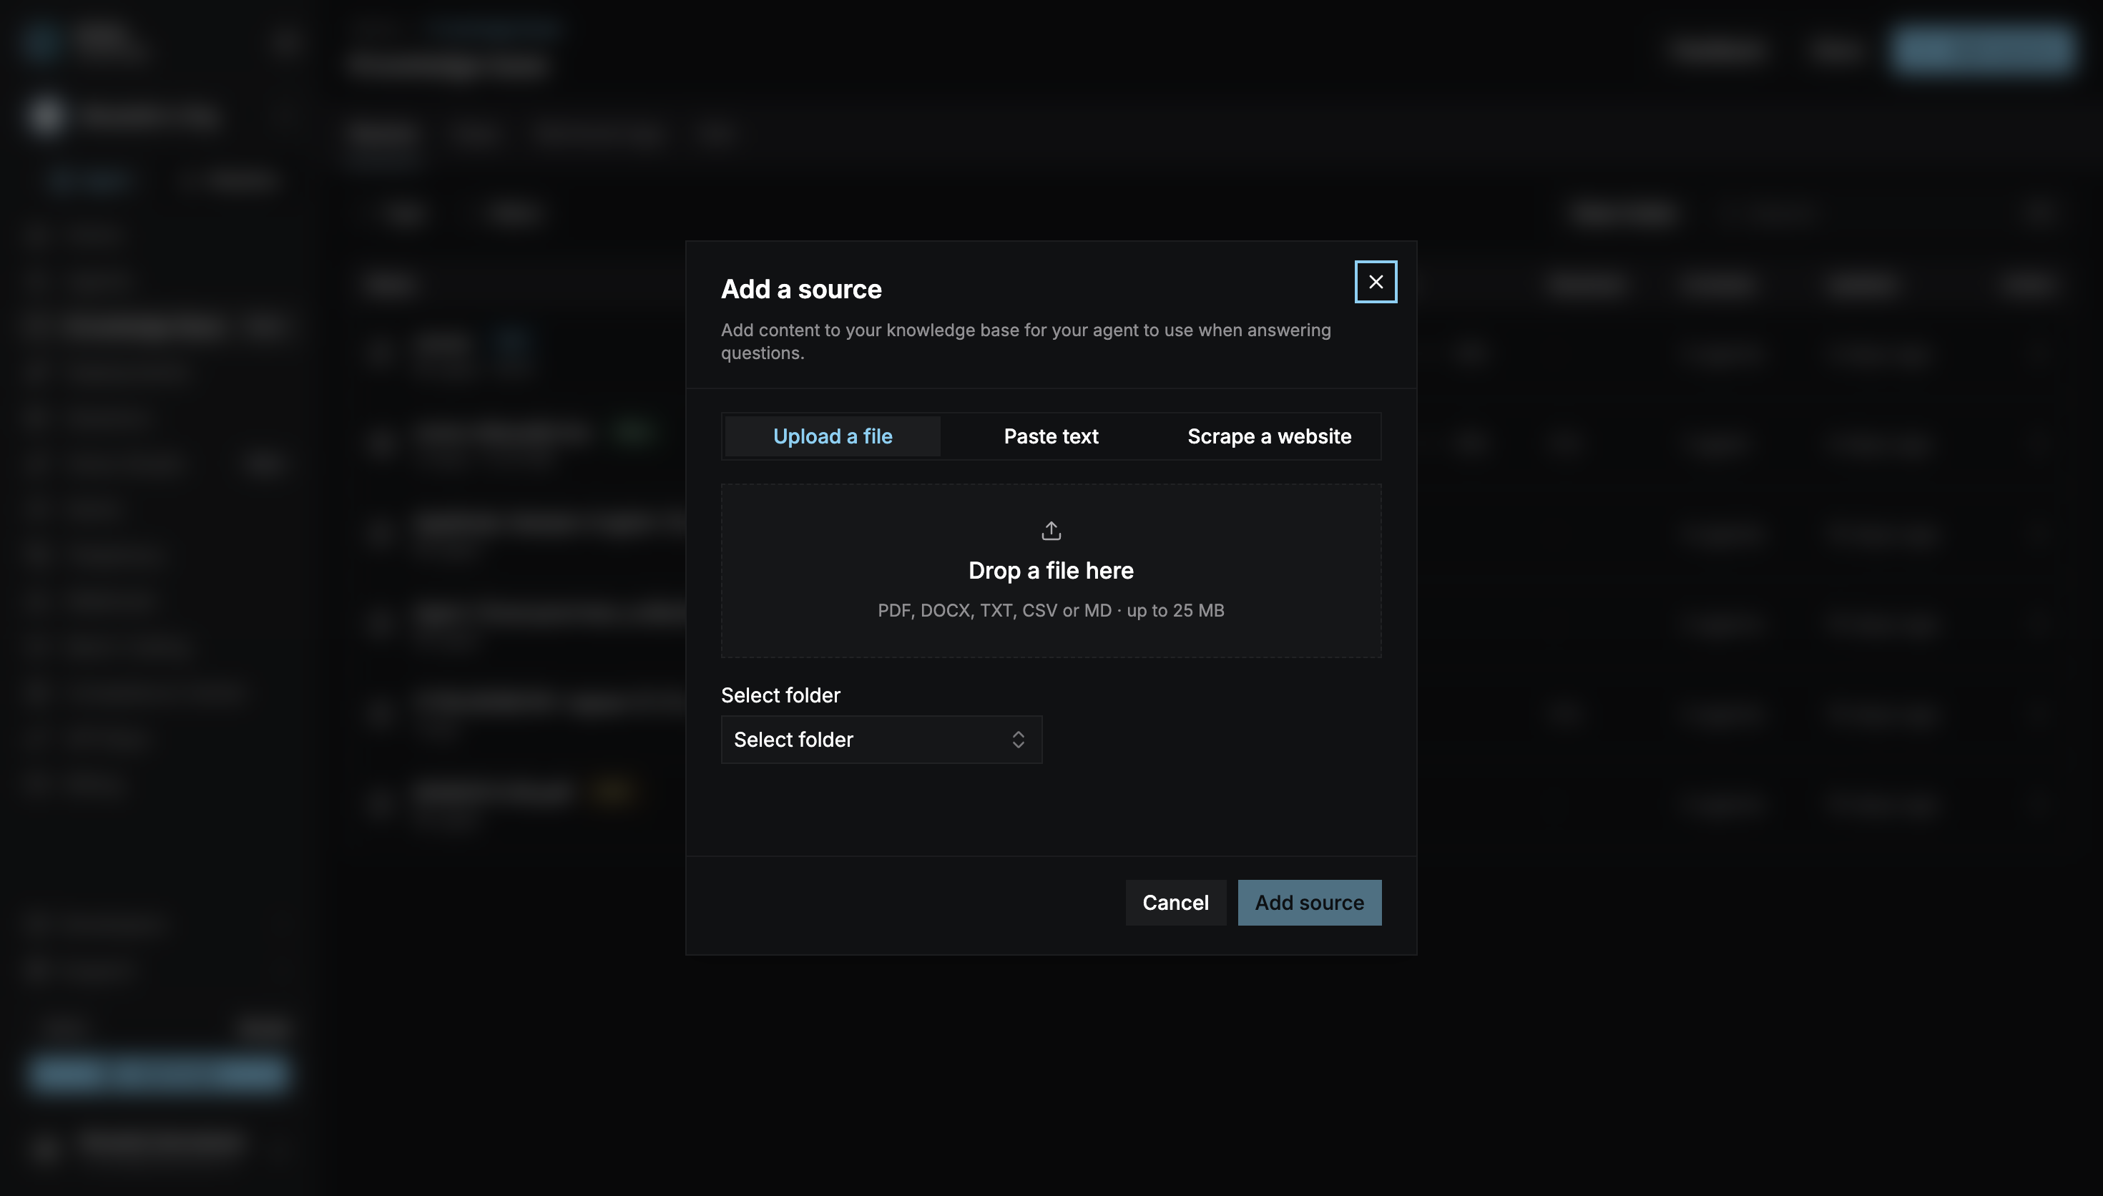The image size is (2103, 1196).
Task: Click the supported file formats text
Action: pyautogui.click(x=1050, y=610)
